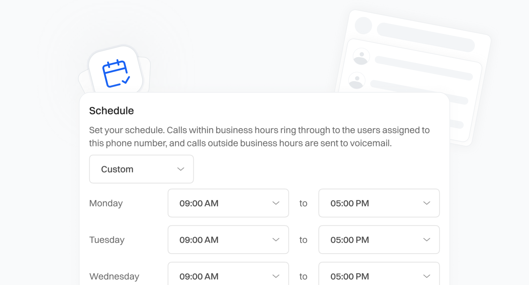Image resolution: width=529 pixels, height=285 pixels.
Task: Click the Wednesday day label
Action: coord(114,277)
